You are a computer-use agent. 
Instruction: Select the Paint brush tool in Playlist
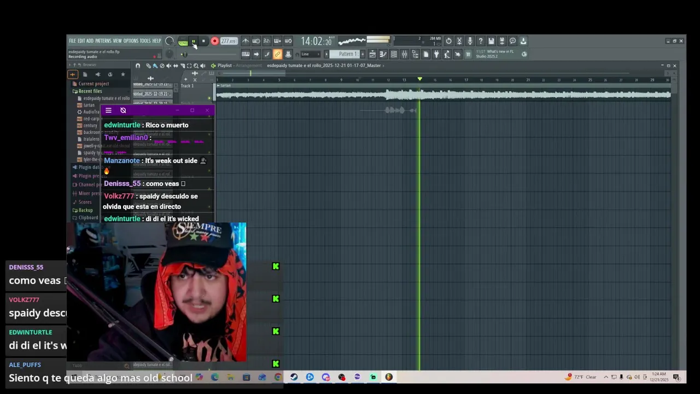click(x=155, y=66)
